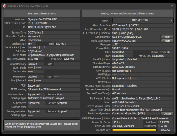Open the OCZ-VERTEX2 model dropdown

143,20
